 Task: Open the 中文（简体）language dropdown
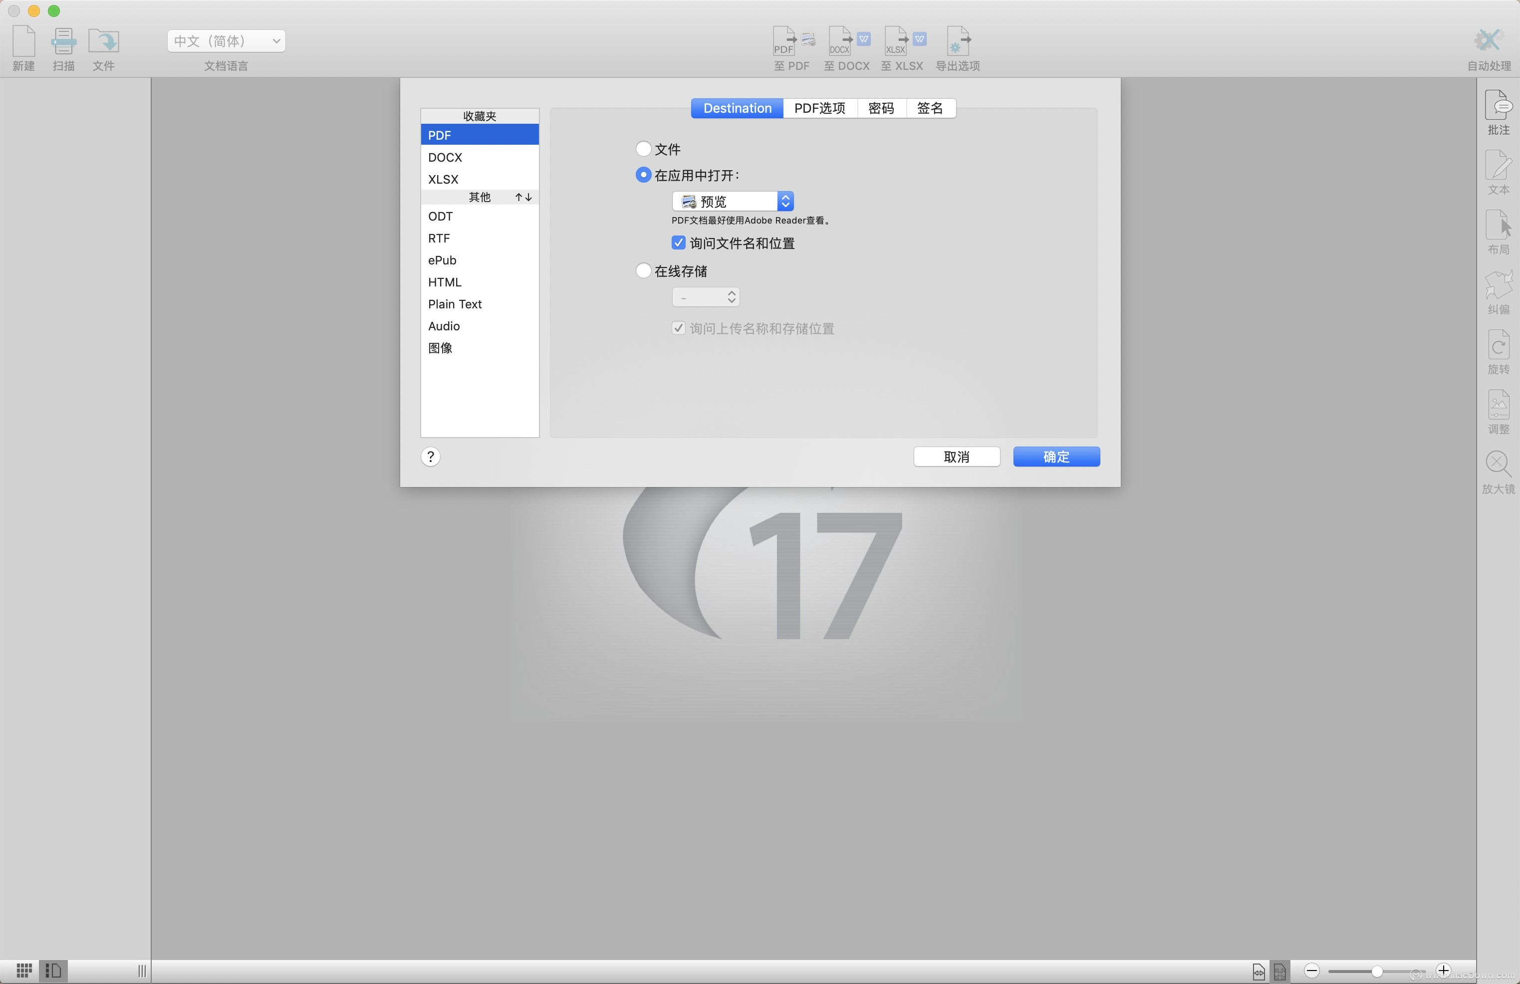(x=226, y=41)
